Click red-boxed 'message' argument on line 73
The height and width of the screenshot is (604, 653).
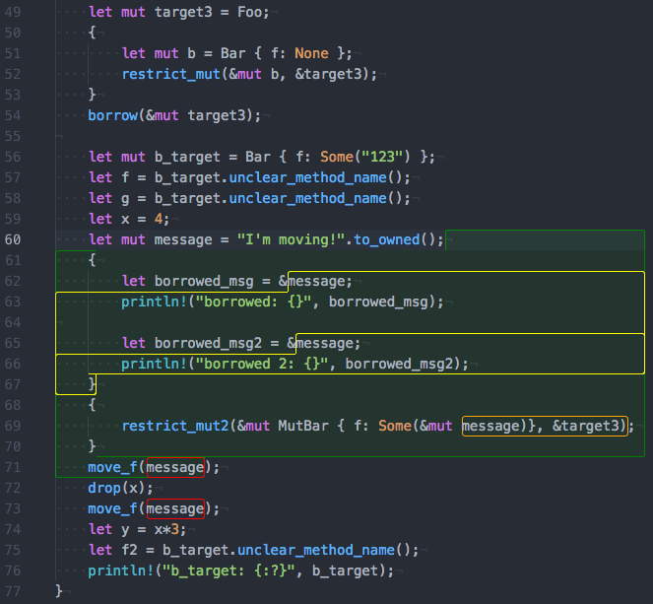(175, 509)
